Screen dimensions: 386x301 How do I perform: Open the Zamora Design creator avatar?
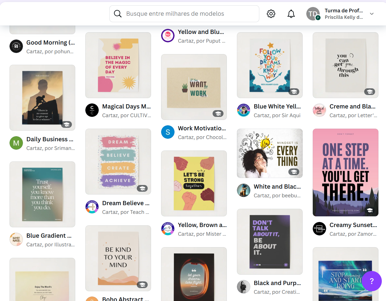(319, 229)
